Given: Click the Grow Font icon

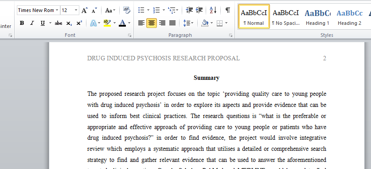Looking at the screenshot, I should pos(85,10).
